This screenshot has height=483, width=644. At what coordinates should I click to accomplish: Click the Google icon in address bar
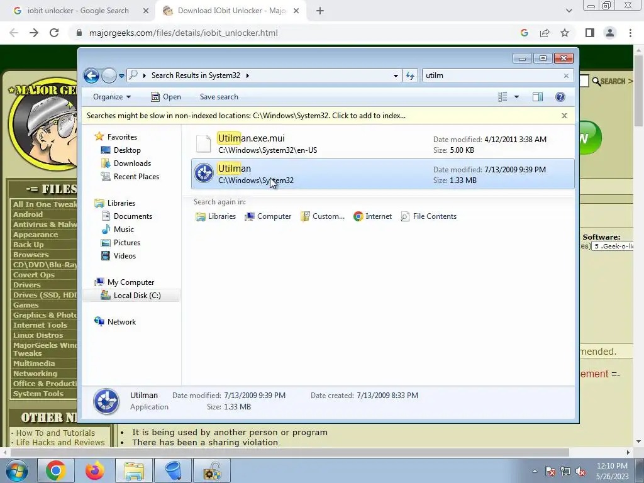pyautogui.click(x=525, y=33)
